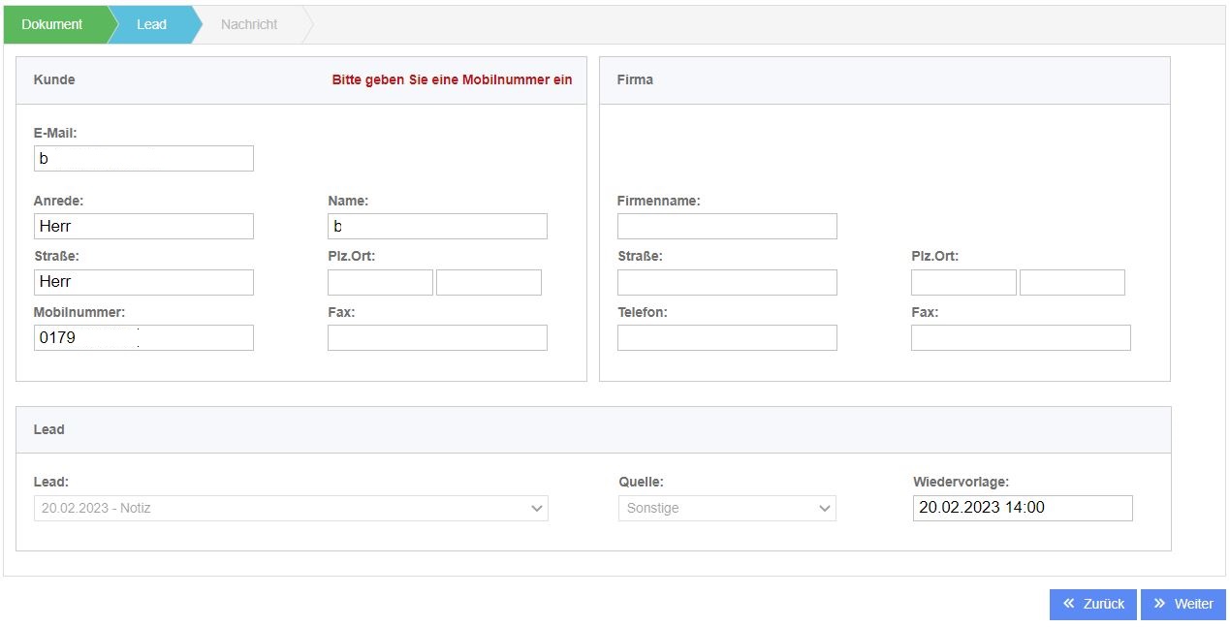This screenshot has width=1230, height=627.
Task: Click the Kunde Plz field
Action: [380, 282]
